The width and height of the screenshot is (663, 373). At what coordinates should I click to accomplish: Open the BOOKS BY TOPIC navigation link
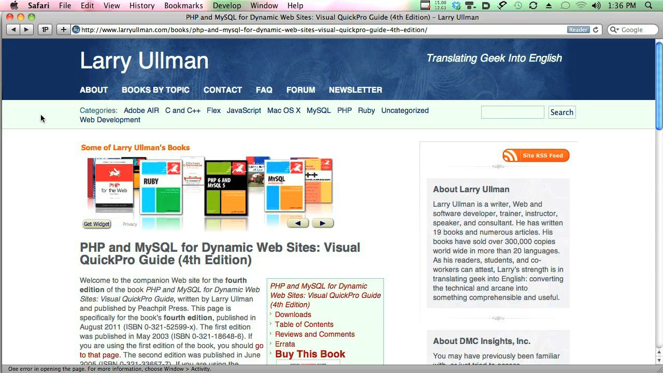(x=155, y=90)
